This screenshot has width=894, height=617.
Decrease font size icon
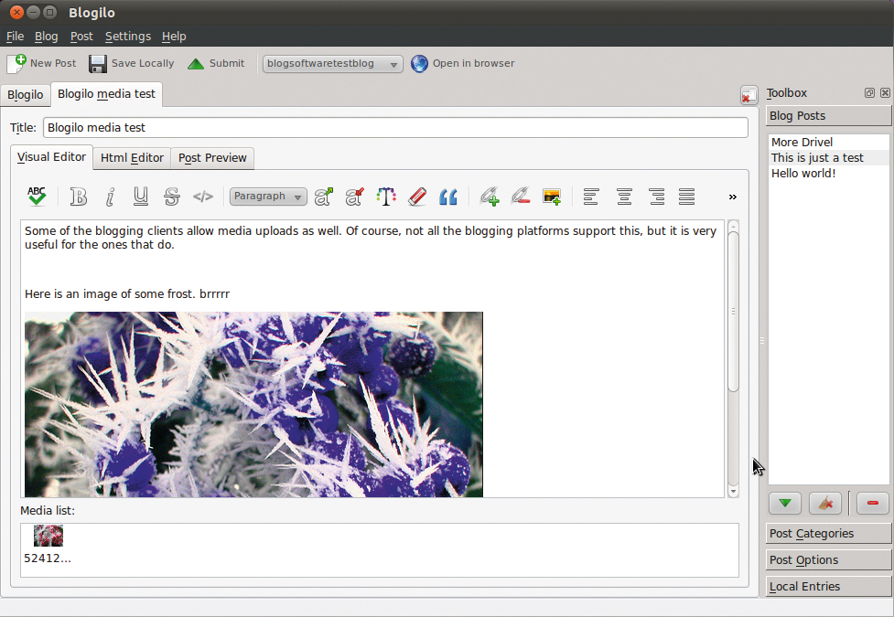(355, 197)
